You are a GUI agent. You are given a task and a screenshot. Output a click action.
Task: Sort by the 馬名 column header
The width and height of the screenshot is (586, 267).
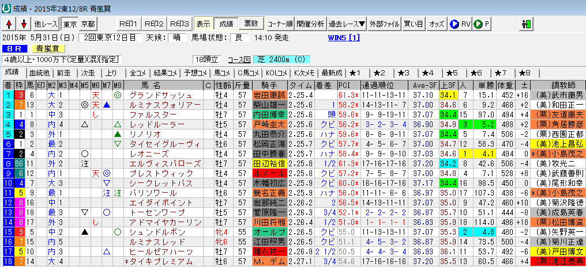point(163,85)
